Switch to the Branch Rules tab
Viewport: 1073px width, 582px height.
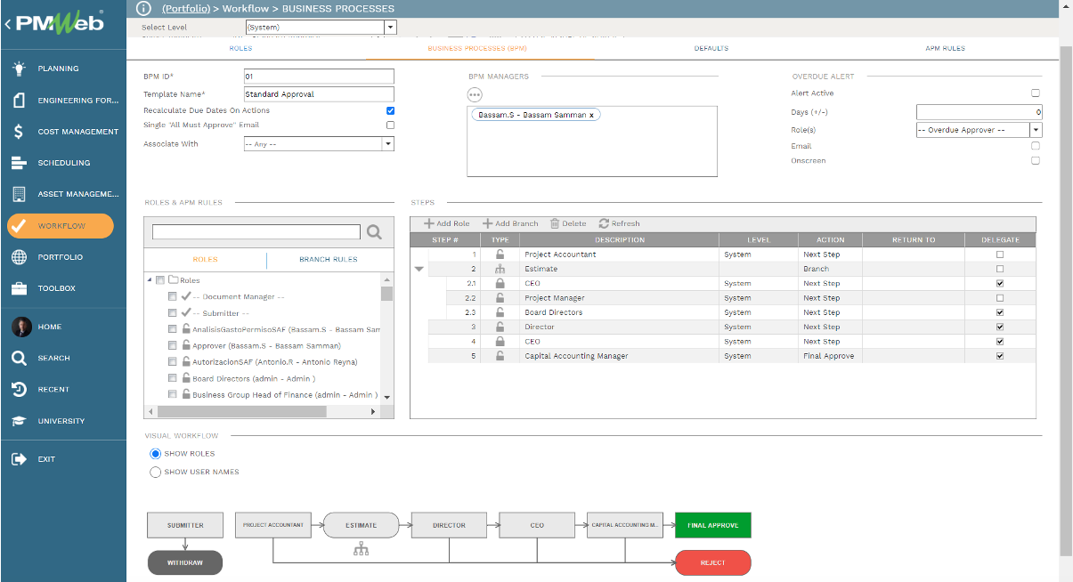coord(328,259)
